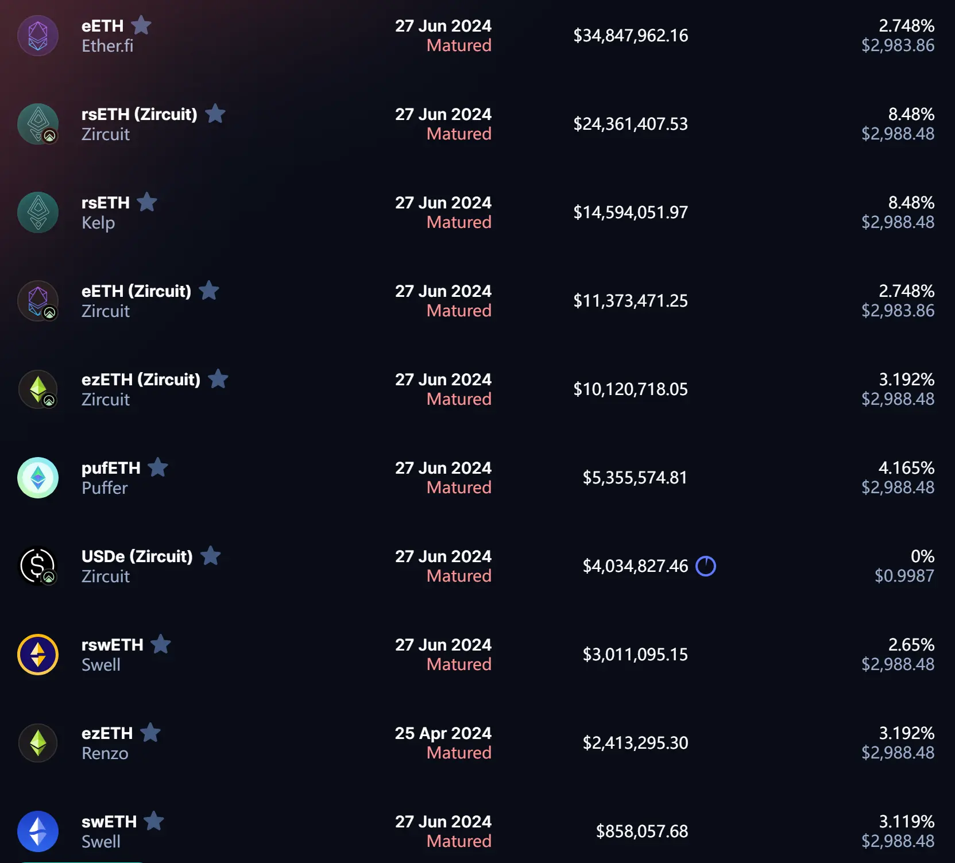Click the USDe (Zircuit) token icon
This screenshot has height=863, width=955.
(x=38, y=566)
